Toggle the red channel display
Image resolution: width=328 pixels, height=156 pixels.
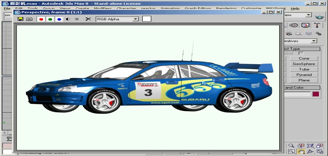pyautogui.click(x=41, y=19)
